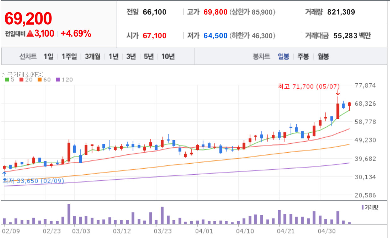Click the tallest volume bar near 03/03
Viewport: 390px width, 238px height.
coord(69,214)
